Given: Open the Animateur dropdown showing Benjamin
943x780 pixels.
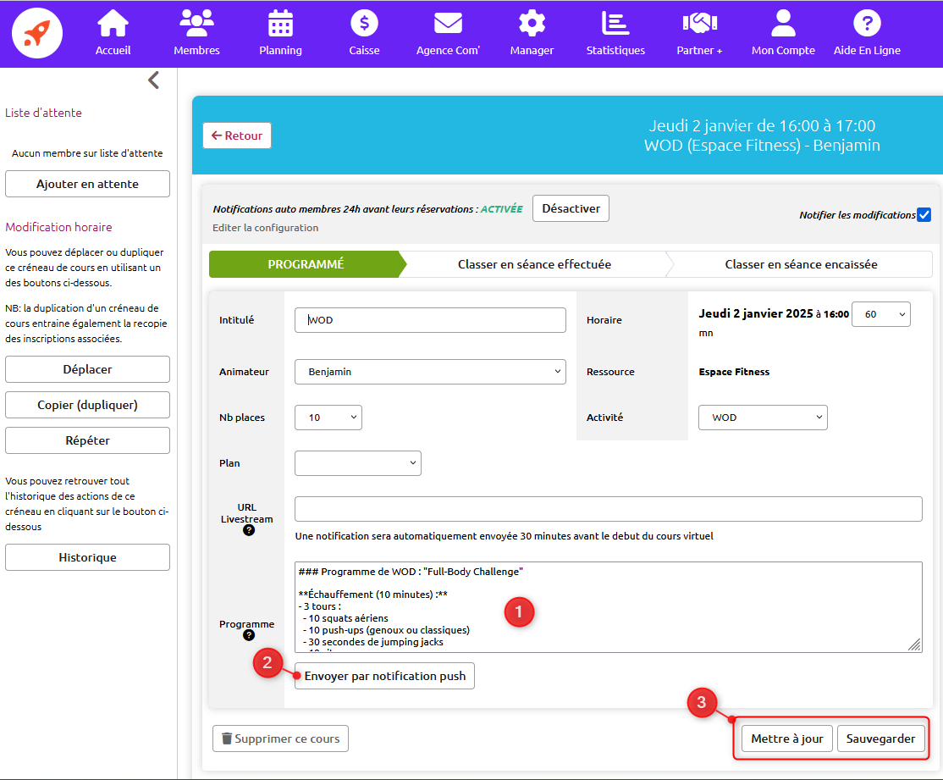Looking at the screenshot, I should click(430, 372).
